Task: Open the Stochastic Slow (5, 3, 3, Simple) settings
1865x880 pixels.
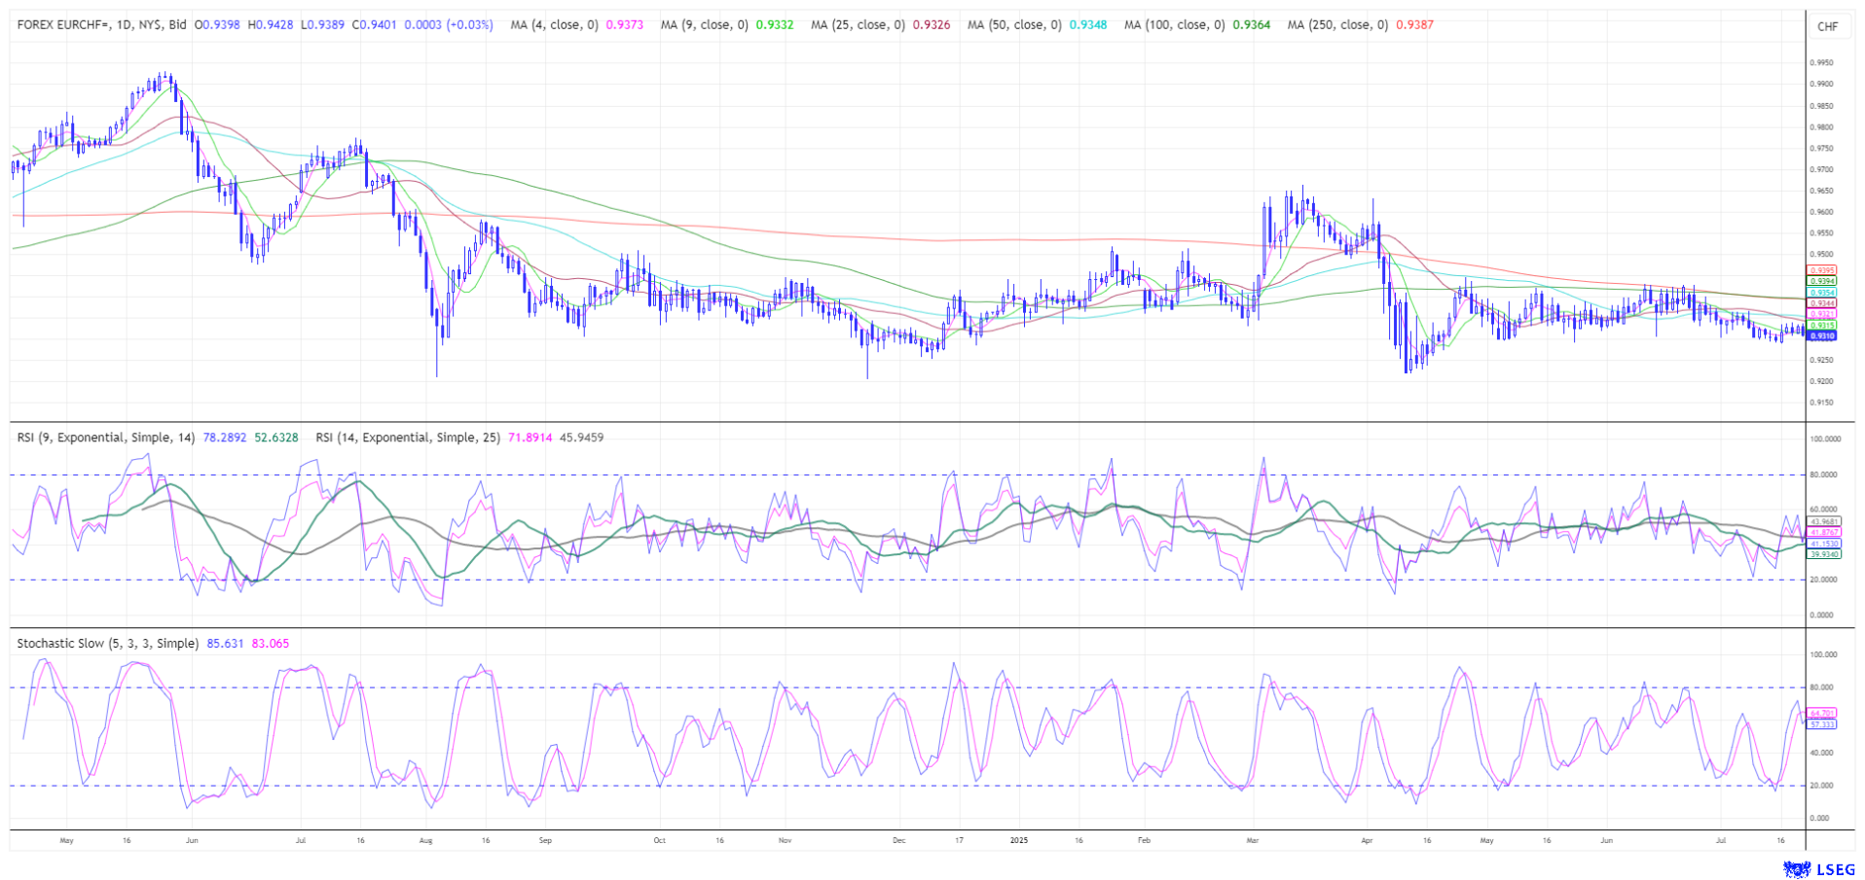Action: (107, 644)
